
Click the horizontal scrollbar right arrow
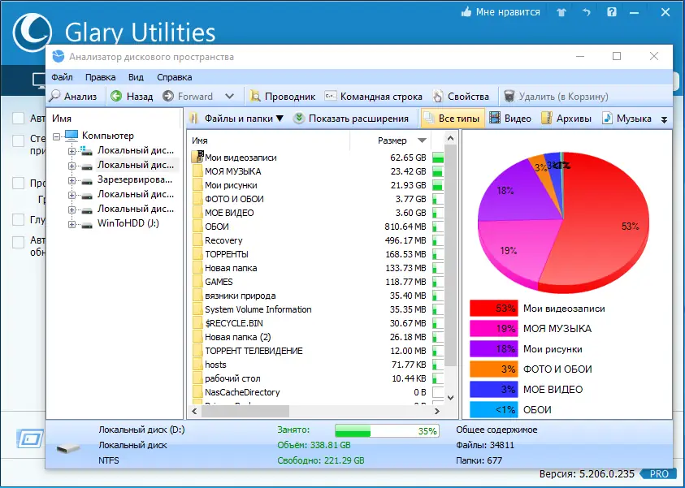[437, 411]
